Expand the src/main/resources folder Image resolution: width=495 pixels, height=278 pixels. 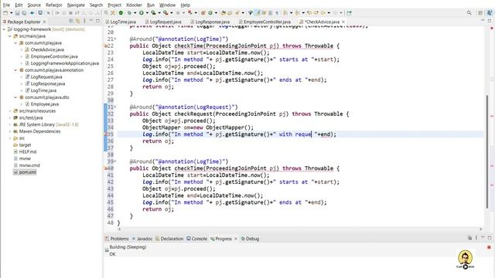[10, 111]
